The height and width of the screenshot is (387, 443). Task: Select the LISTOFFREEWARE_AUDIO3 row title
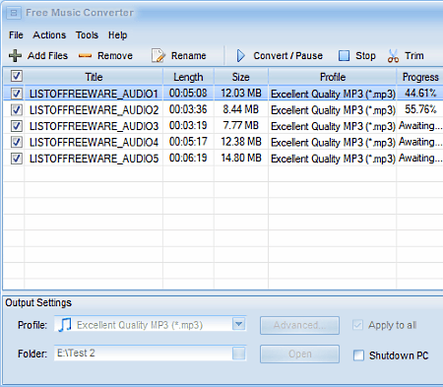click(94, 126)
